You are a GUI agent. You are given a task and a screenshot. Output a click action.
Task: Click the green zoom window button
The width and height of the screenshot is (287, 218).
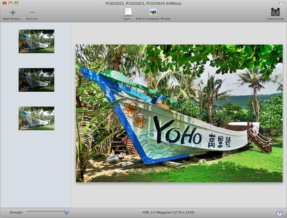coord(16,3)
